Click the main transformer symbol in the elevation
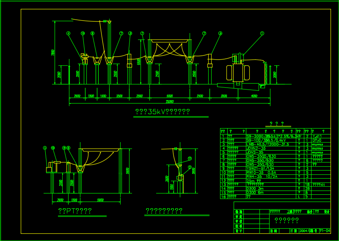Viewport: 339px width, 241px height. pos(238,70)
